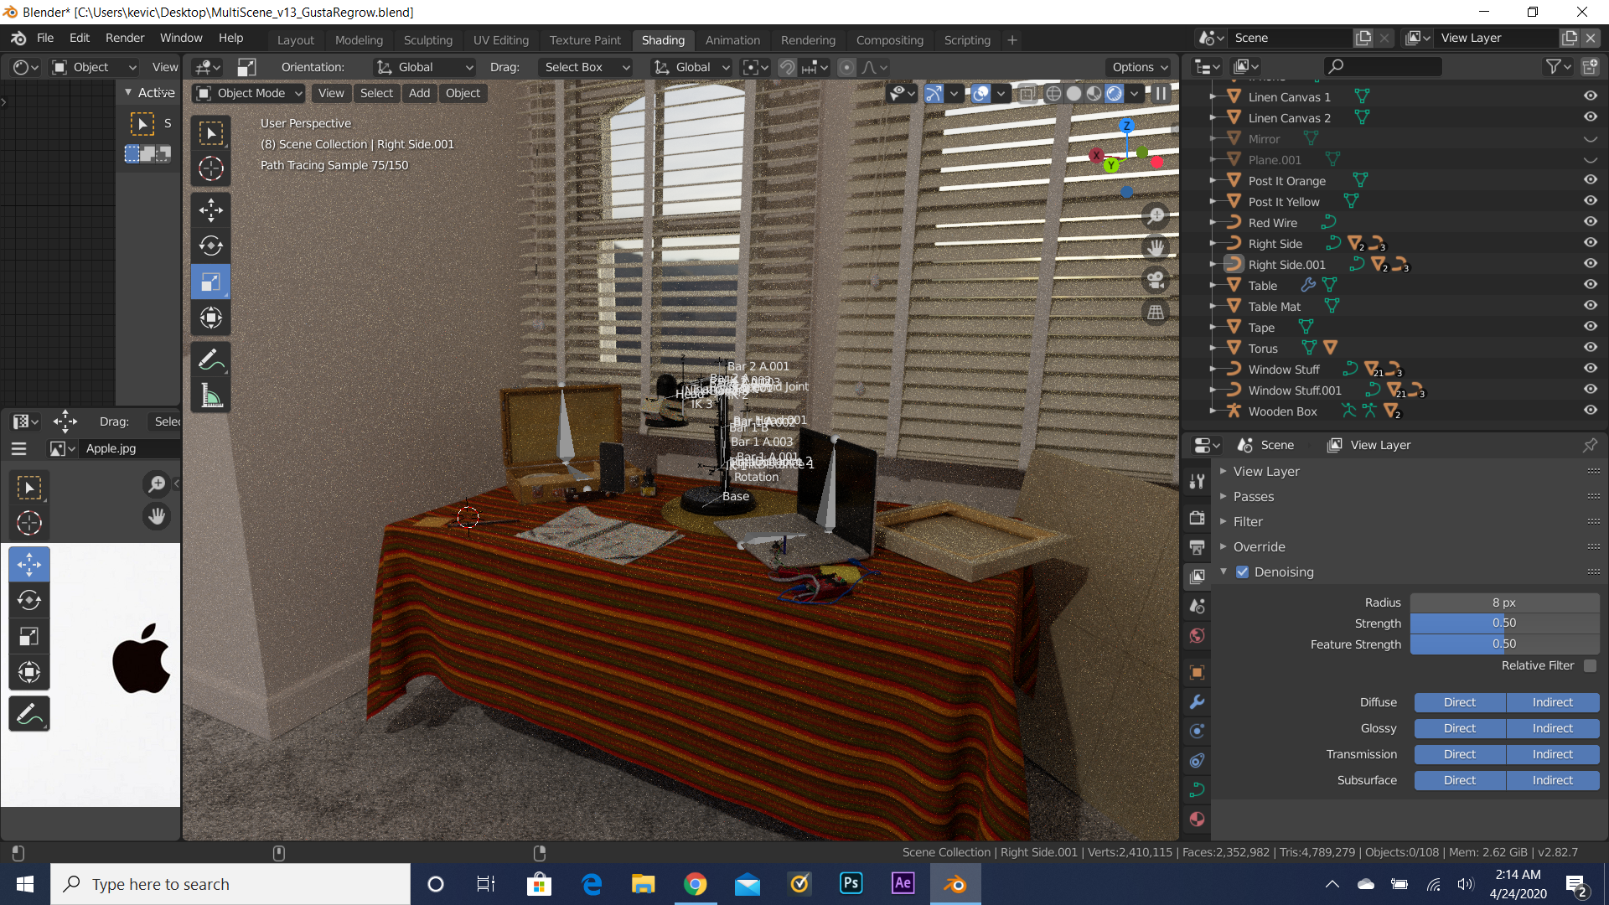Switch to Rendered viewport shading
The height and width of the screenshot is (905, 1609).
pos(1114,93)
